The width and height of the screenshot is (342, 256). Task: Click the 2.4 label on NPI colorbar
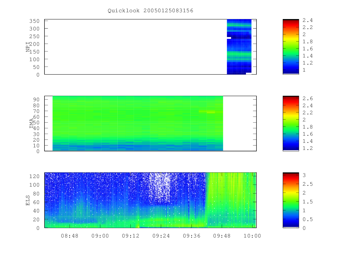coord(308,20)
